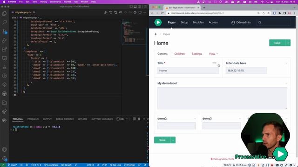Open the Run and Debug view
The image size is (298, 167).
(4, 40)
